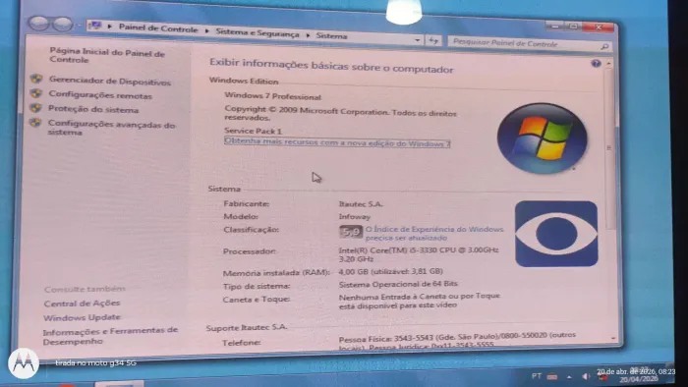Viewport: 688px width, 387px height.
Task: Click 'Sistema Operacional de 64 Bits' value
Action: point(398,284)
